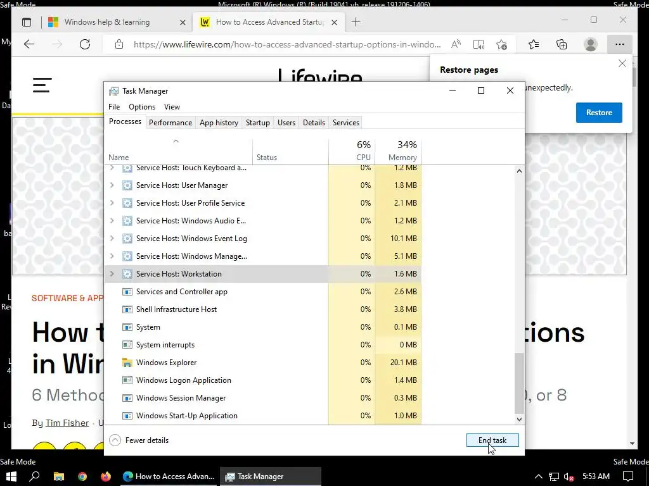Select the Shell Infrastructure Host row
This screenshot has height=486, width=649.
click(x=263, y=309)
